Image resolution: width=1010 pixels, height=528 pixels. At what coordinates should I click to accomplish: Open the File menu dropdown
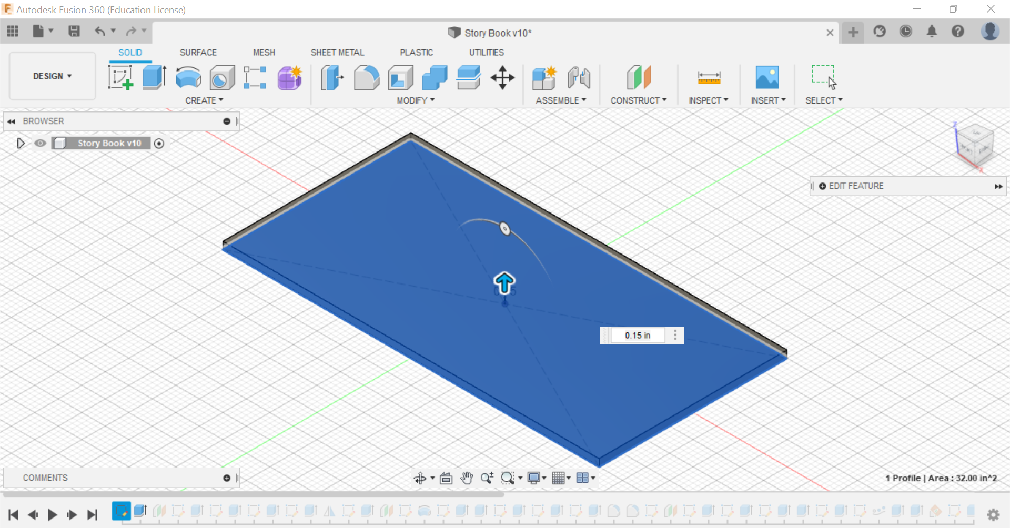pos(43,32)
